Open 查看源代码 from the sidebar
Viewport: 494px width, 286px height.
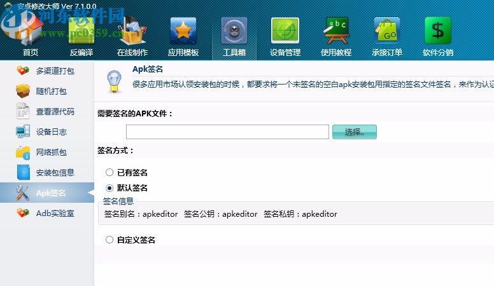coord(55,111)
